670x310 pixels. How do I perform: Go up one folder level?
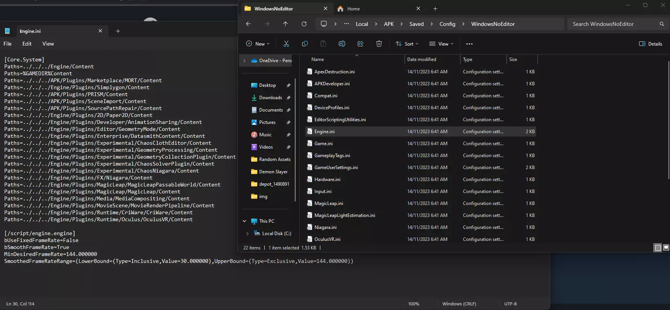286,24
